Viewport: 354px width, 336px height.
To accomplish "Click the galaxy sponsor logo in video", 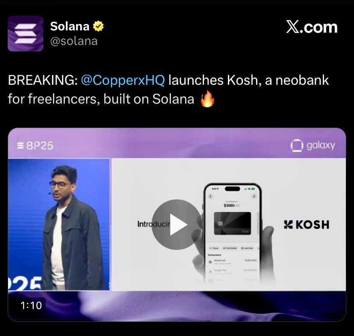I will tap(313, 145).
